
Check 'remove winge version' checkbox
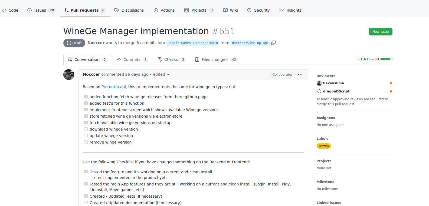(86, 142)
